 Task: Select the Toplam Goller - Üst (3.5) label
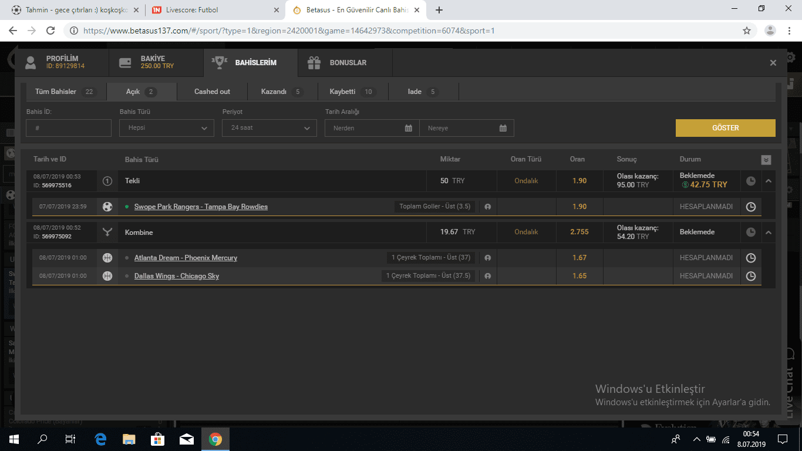tap(435, 206)
